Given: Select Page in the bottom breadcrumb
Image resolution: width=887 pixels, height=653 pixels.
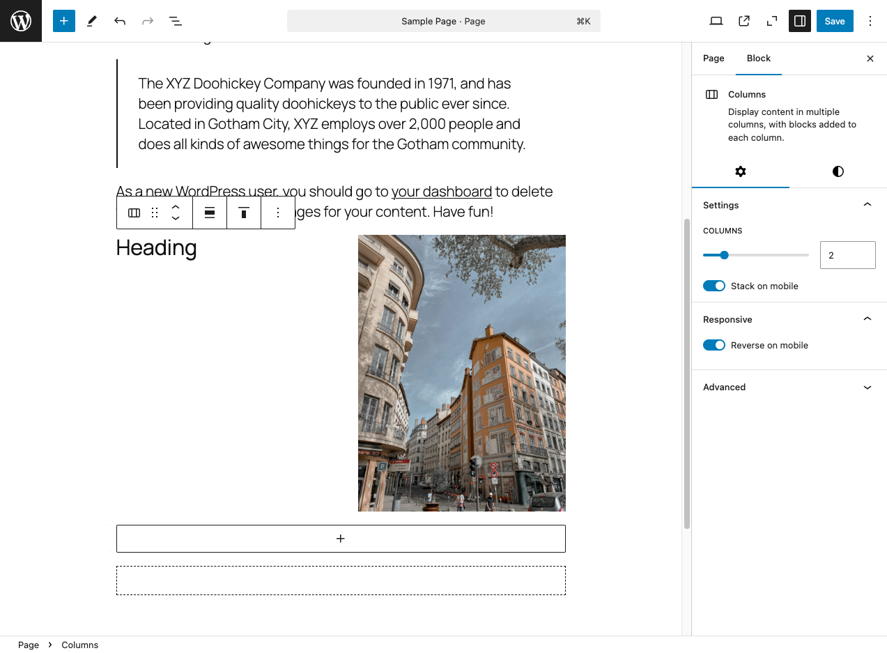Looking at the screenshot, I should click(29, 645).
